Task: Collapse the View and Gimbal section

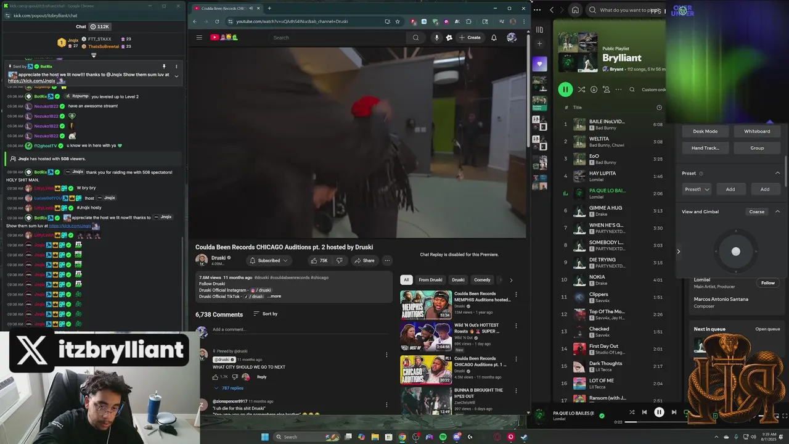Action: click(x=777, y=212)
